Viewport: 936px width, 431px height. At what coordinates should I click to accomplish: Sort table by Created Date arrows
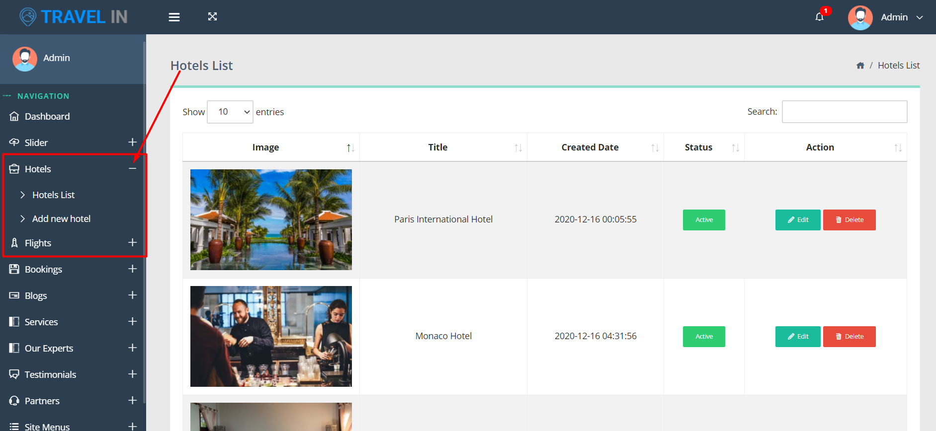coord(655,148)
